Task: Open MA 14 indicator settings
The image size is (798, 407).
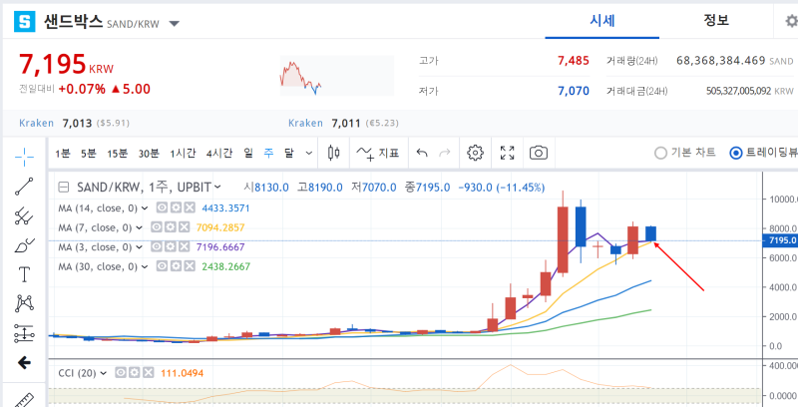Action: tap(176, 207)
